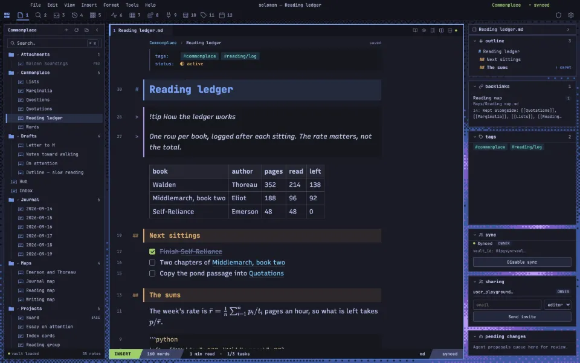
Task: Follow the Middlemarch, book two link
Action: pos(248,262)
